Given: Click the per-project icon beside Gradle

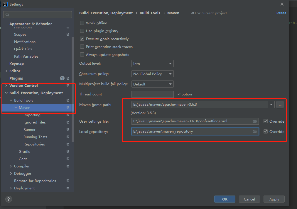Looking at the screenshot, I should [68, 152].
